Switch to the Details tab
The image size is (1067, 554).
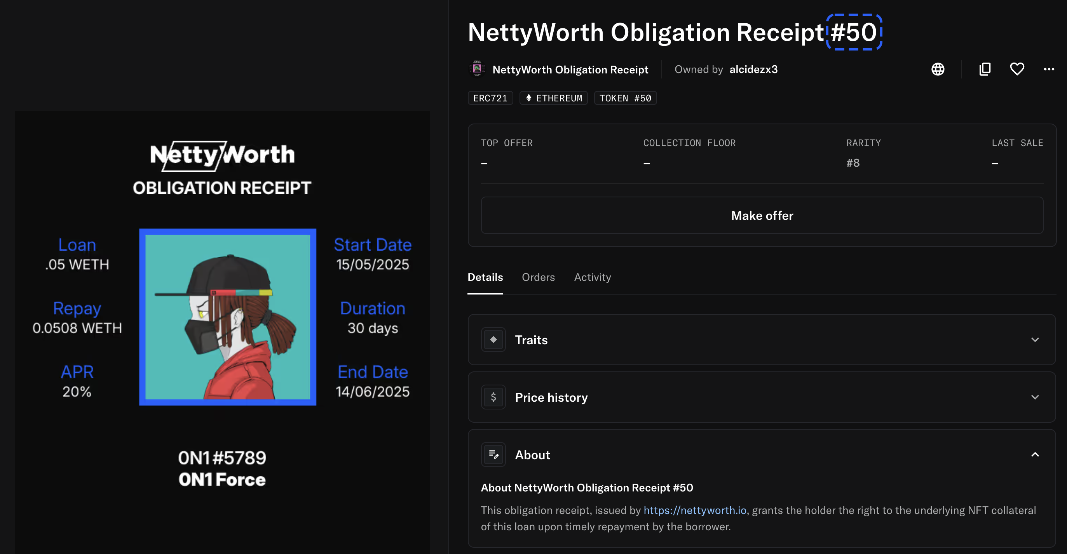coord(485,277)
